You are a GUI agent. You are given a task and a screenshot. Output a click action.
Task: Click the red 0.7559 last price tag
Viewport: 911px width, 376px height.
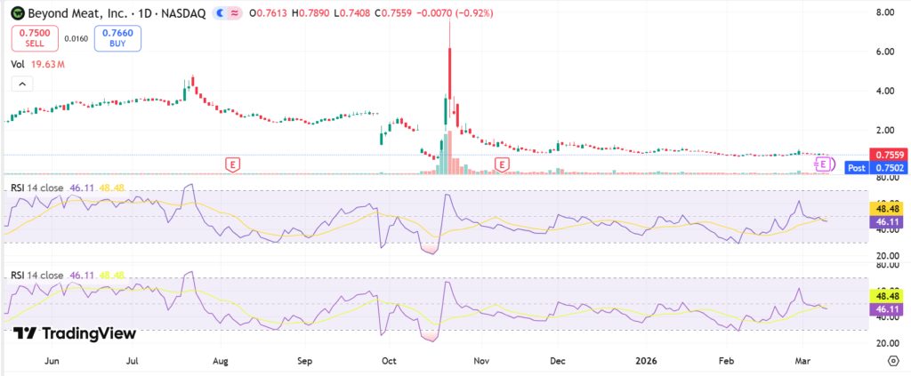pos(888,154)
